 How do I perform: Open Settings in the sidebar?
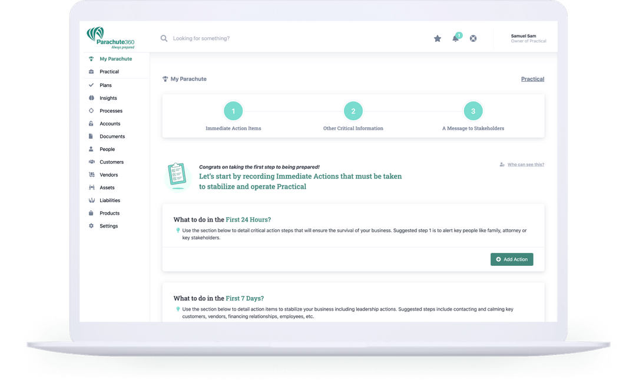point(109,226)
